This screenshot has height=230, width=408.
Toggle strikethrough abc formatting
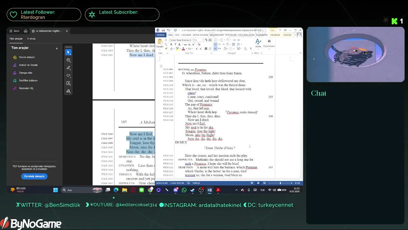[186, 44]
